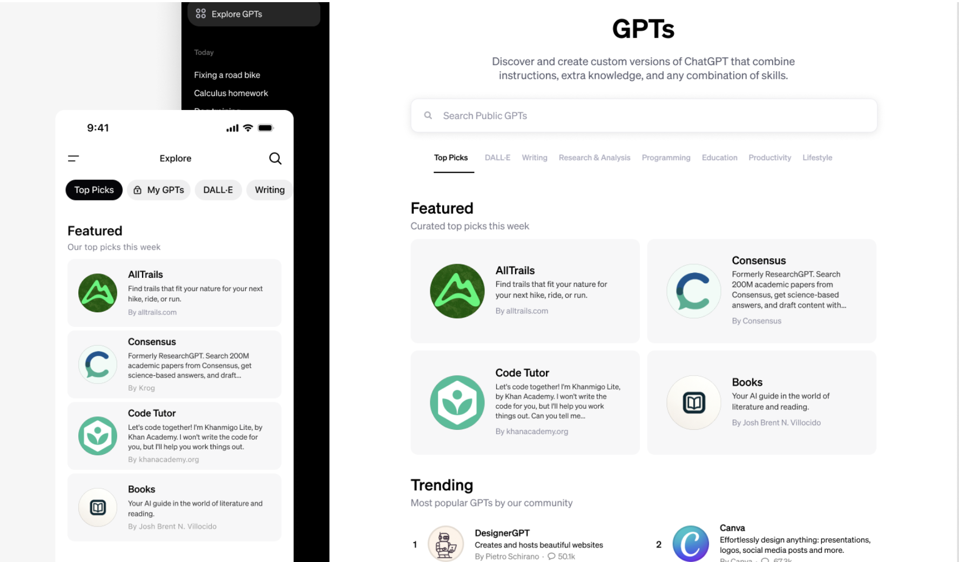Open the 'Fixing a road bike' chat
Viewport: 959px width, 562px height.
pos(227,75)
